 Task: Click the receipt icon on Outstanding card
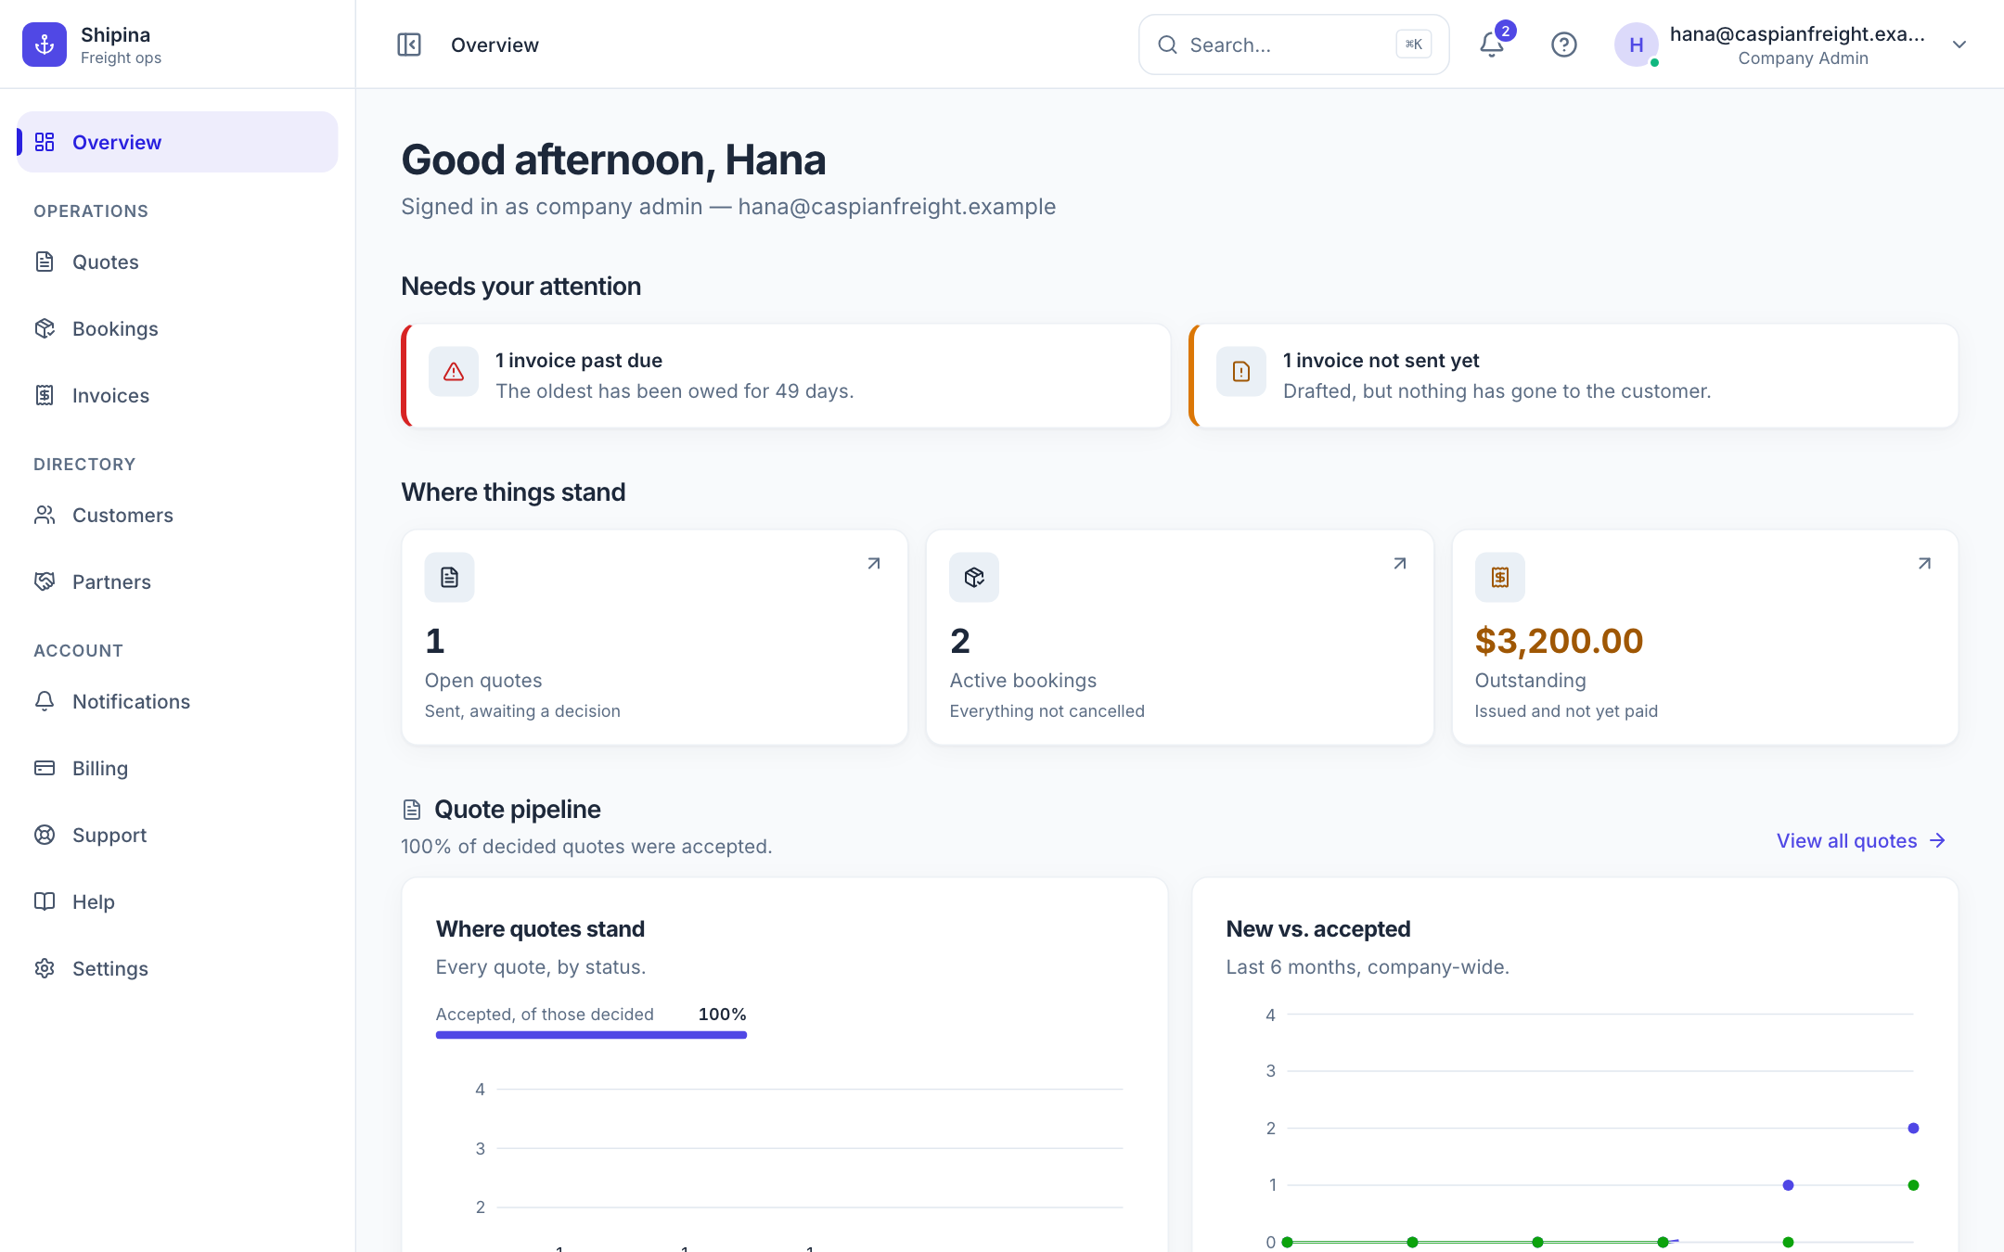[x=1500, y=578]
